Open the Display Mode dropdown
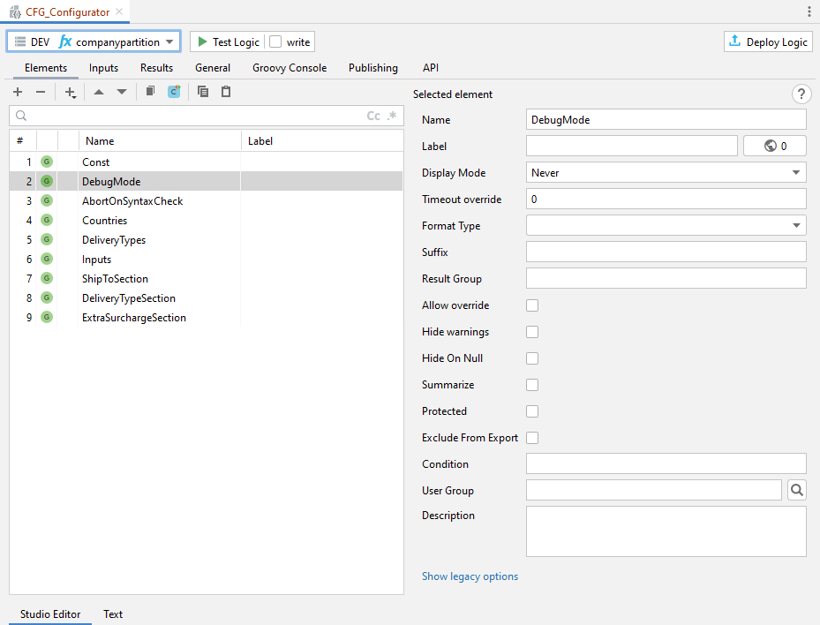 coord(666,173)
